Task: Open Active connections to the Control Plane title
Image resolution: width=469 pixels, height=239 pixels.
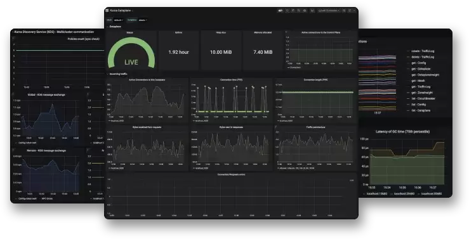Action: tap(320, 32)
